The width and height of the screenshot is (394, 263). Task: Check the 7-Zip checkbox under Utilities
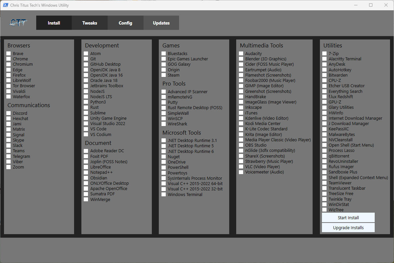(324, 53)
